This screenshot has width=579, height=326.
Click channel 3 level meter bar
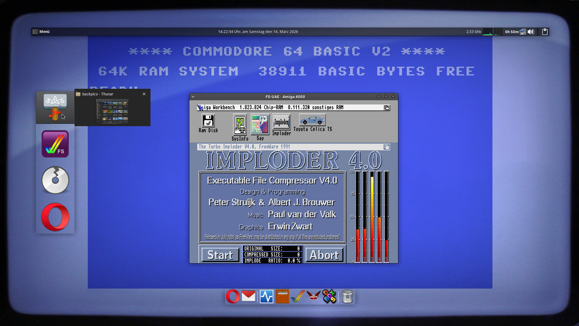coord(372,217)
